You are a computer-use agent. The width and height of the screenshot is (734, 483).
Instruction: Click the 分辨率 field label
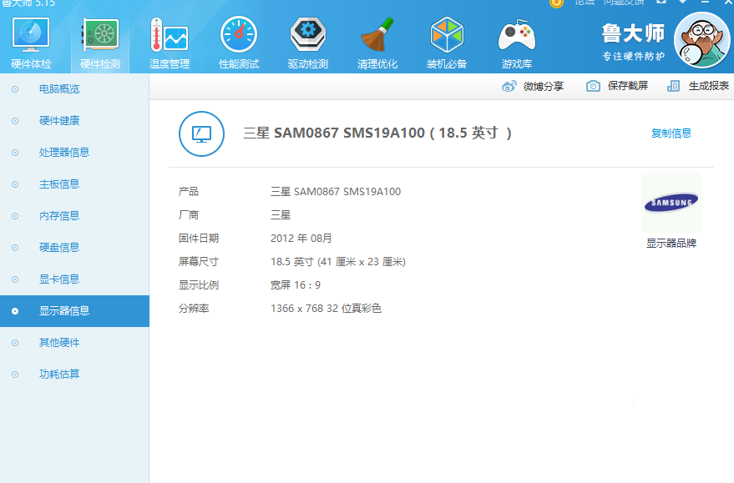194,309
